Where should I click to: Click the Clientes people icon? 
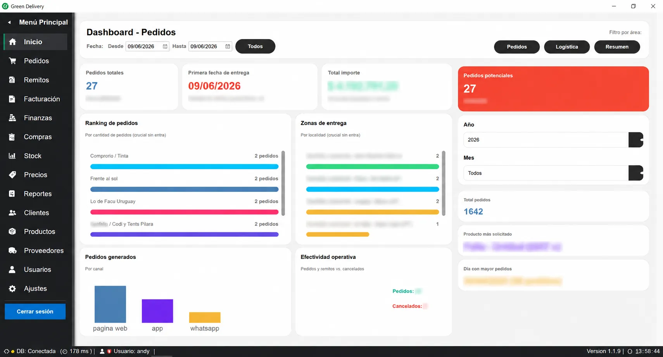pyautogui.click(x=12, y=213)
